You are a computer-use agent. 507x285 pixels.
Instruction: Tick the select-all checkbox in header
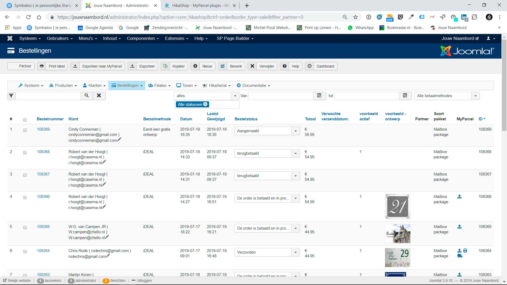tap(25, 120)
